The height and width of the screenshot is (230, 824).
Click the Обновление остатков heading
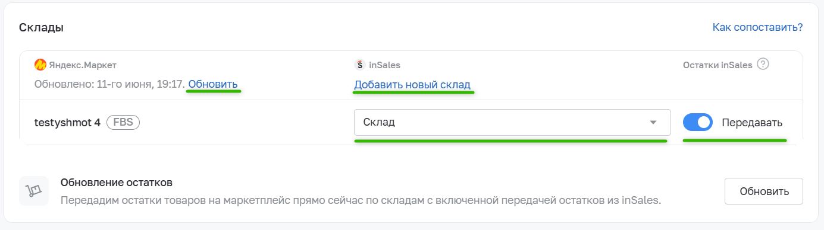click(117, 182)
